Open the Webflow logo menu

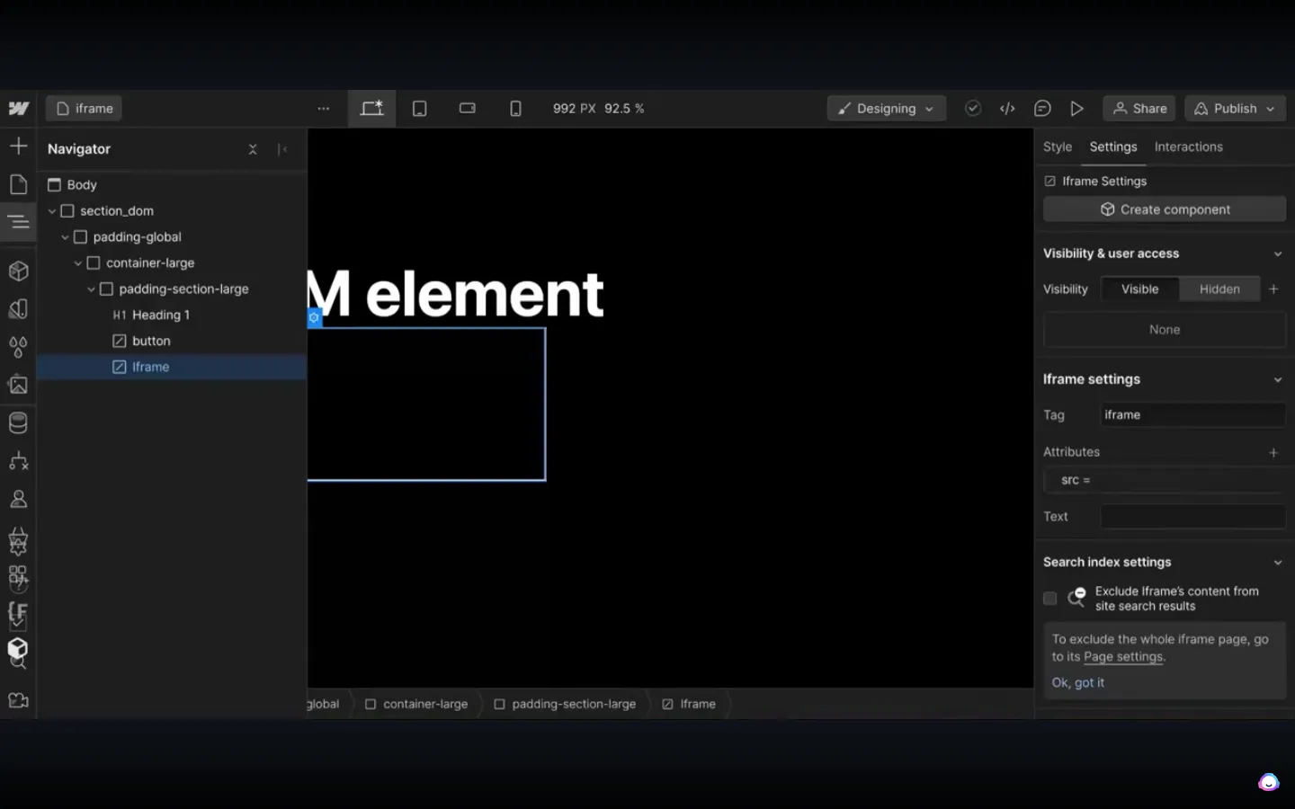pos(19,109)
